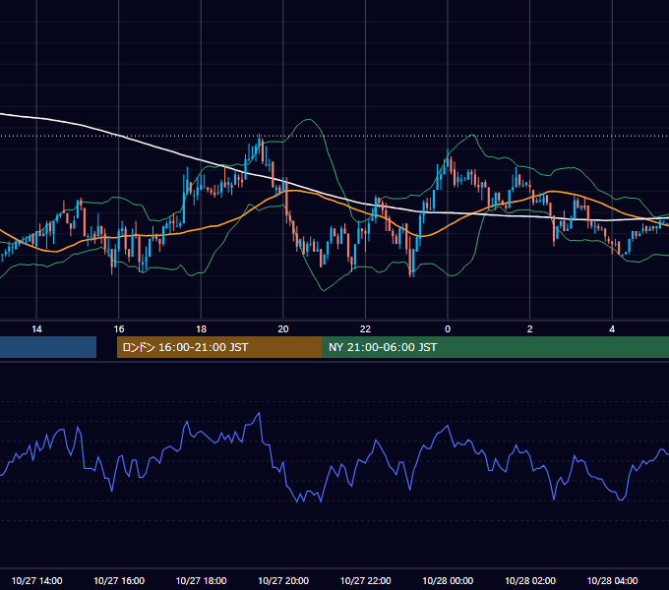Click the NY 21:00-06:00 JST session bar
The width and height of the screenshot is (669, 590).
(495, 347)
